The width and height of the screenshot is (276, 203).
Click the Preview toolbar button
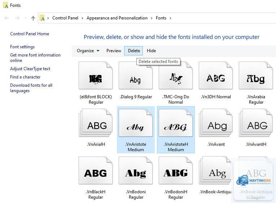tap(114, 51)
